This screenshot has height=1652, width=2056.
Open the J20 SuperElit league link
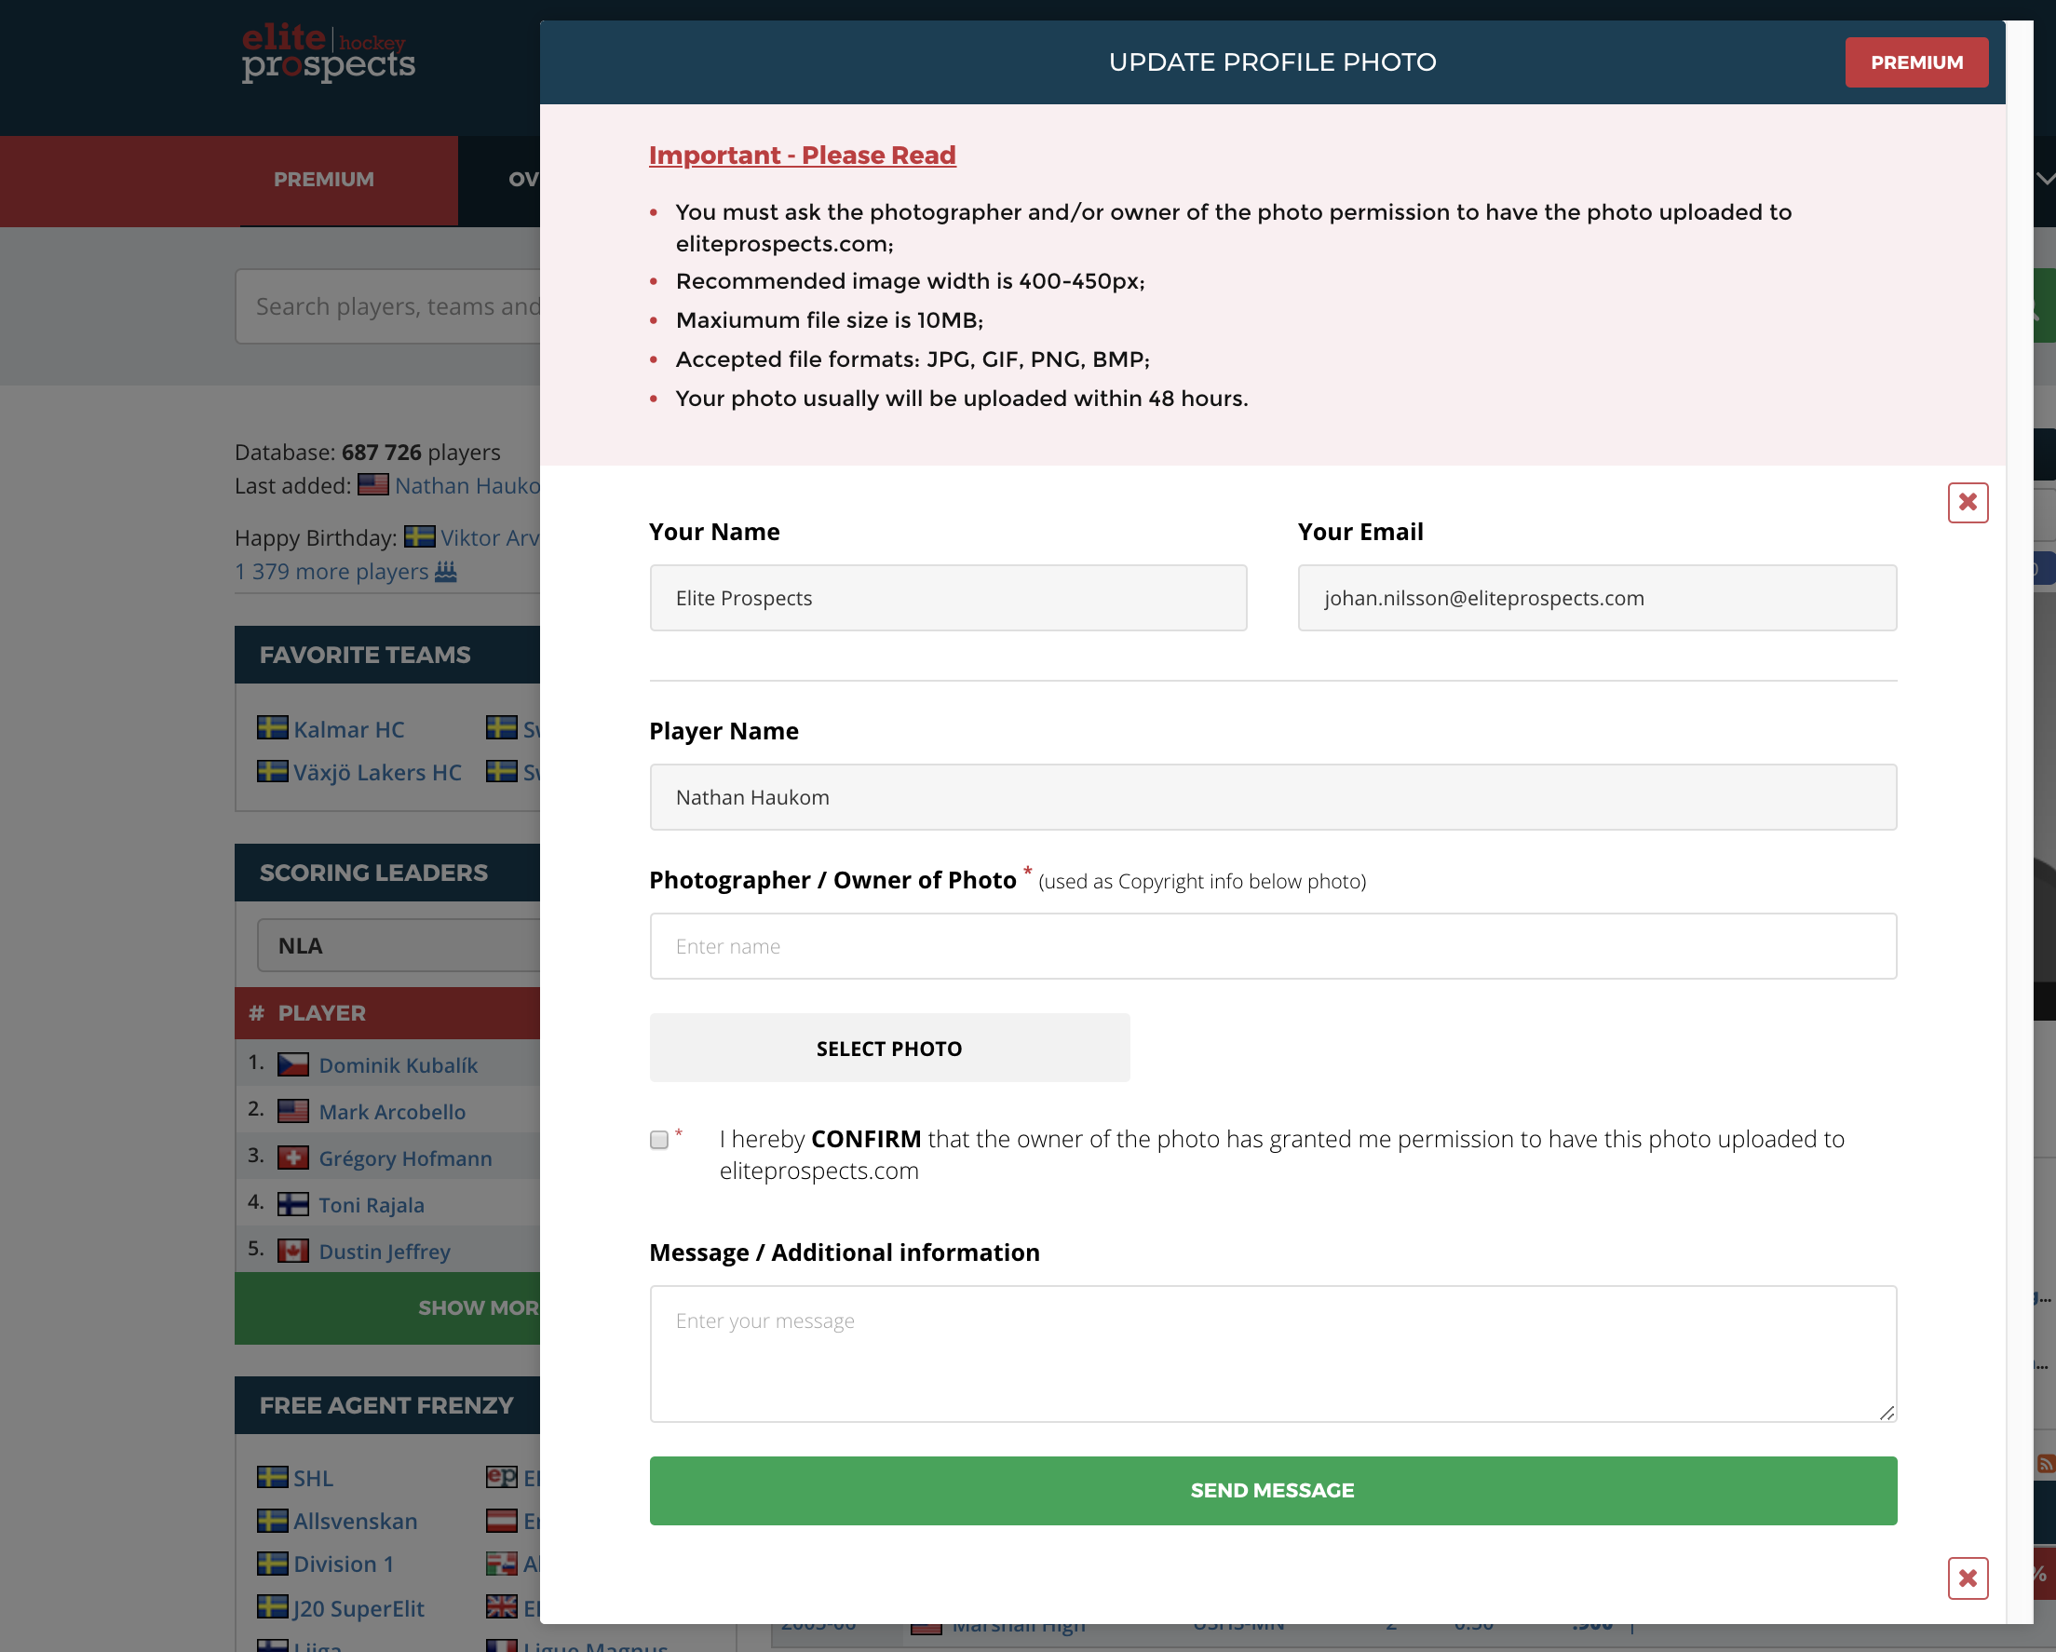tap(358, 1608)
